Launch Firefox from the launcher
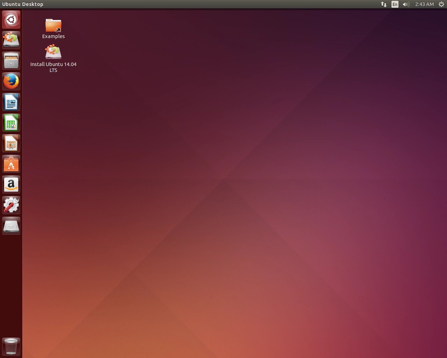This screenshot has width=447, height=358. [x=11, y=81]
